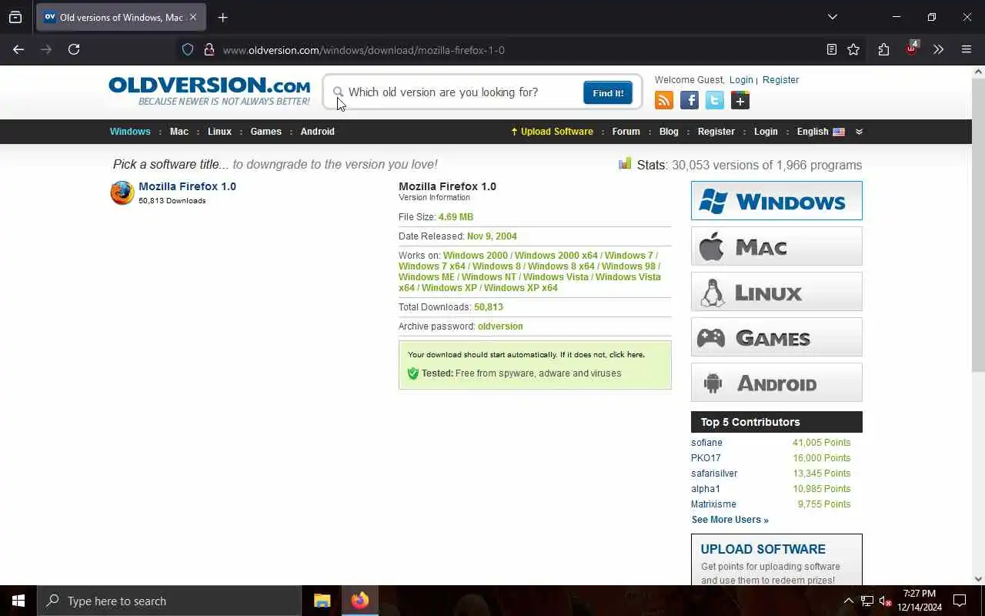Click the green tested shield icon
Viewport: 985px width, 616px height.
click(412, 373)
